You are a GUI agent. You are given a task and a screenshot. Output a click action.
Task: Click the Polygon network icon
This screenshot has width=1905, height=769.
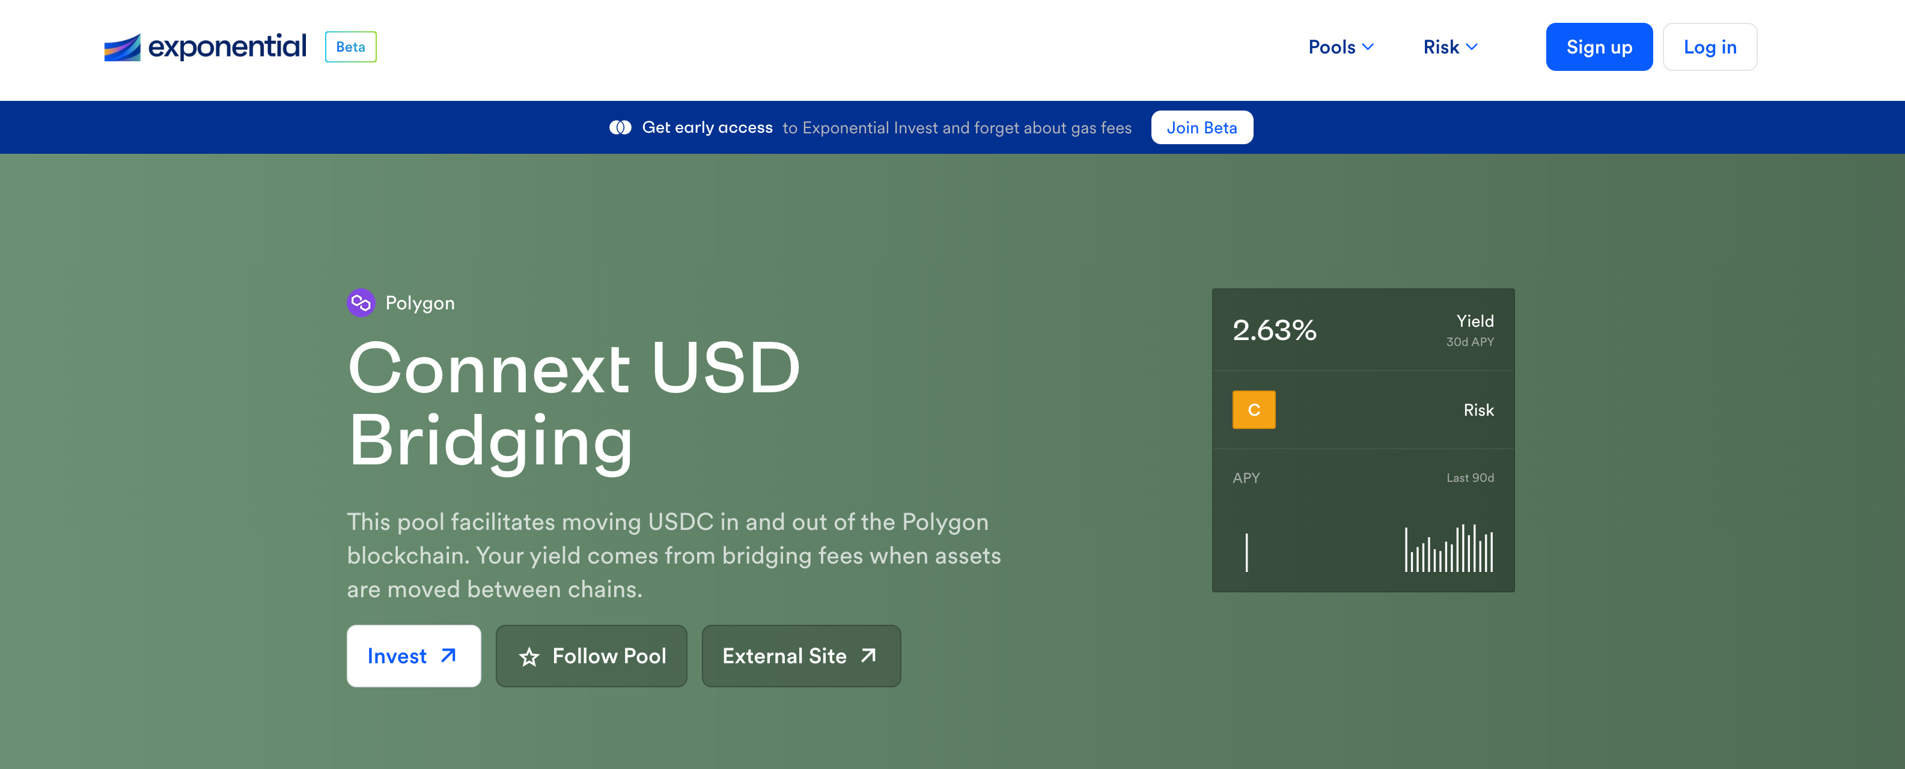[361, 303]
